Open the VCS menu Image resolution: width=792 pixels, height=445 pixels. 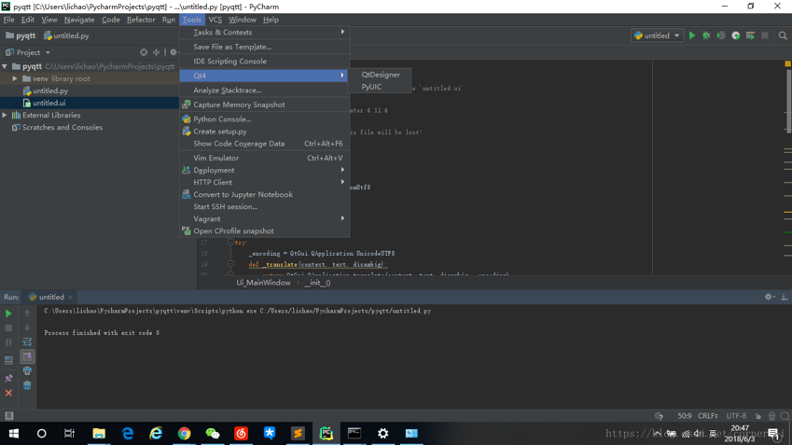[215, 20]
